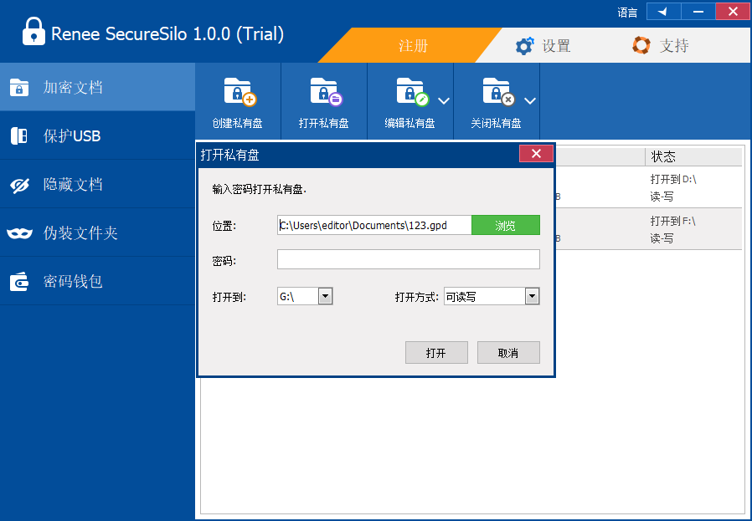Click the 取消 cancel button
Viewport: 752px width, 521px height.
point(508,353)
